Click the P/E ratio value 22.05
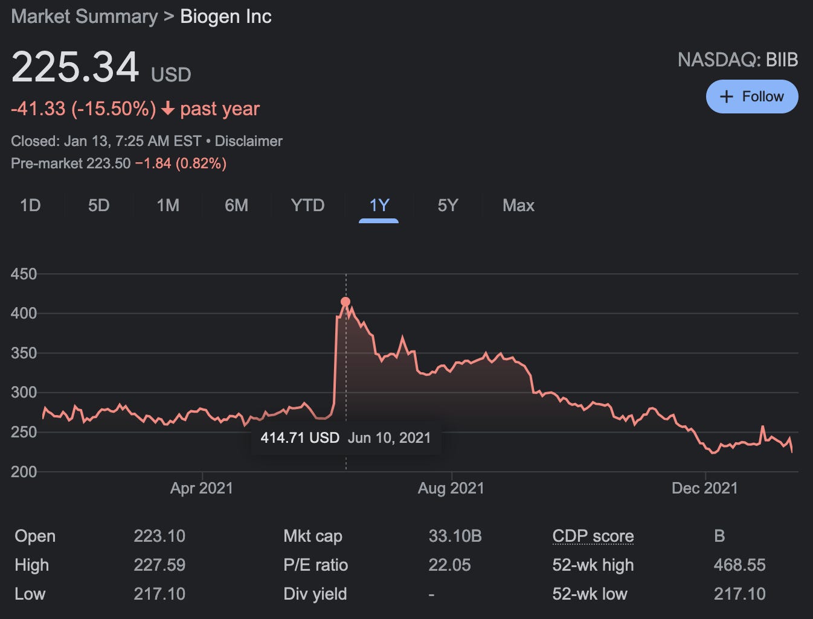Image resolution: width=813 pixels, height=619 pixels. (x=449, y=565)
